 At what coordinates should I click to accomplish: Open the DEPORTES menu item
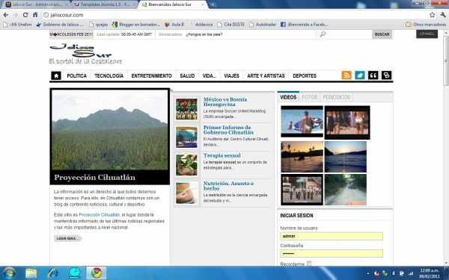[305, 75]
